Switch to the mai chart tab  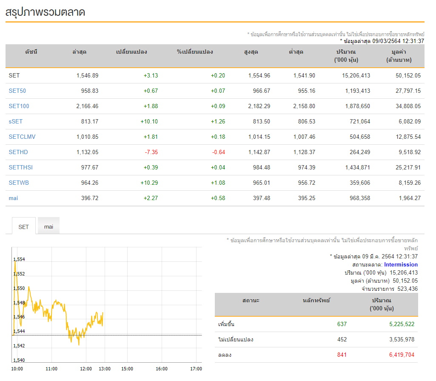click(48, 226)
